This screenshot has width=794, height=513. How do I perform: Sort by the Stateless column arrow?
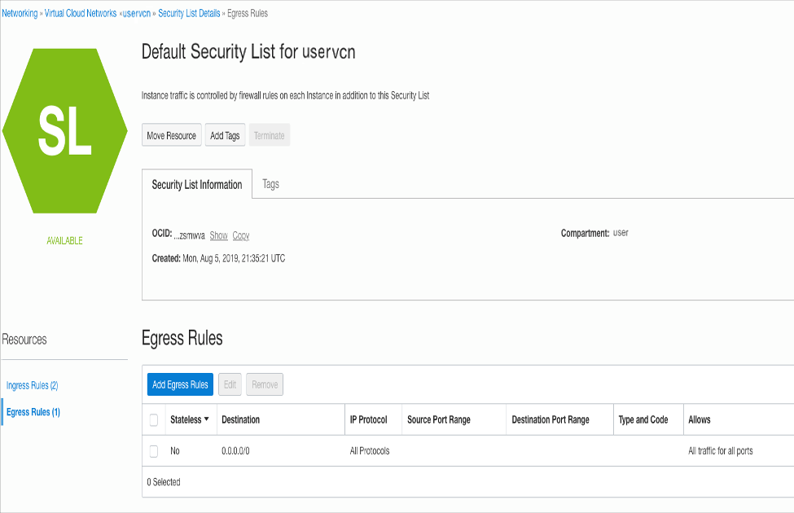pyautogui.click(x=206, y=419)
